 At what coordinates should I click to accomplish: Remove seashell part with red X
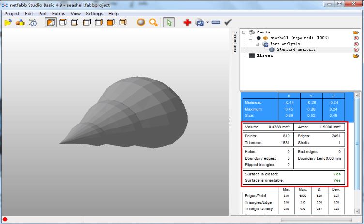click(356, 38)
